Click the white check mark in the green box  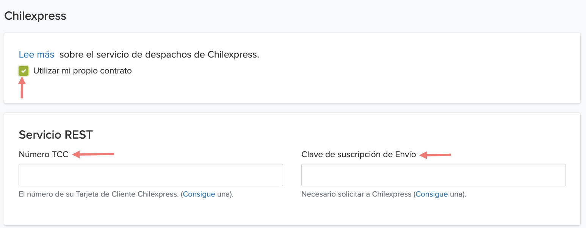click(x=24, y=71)
